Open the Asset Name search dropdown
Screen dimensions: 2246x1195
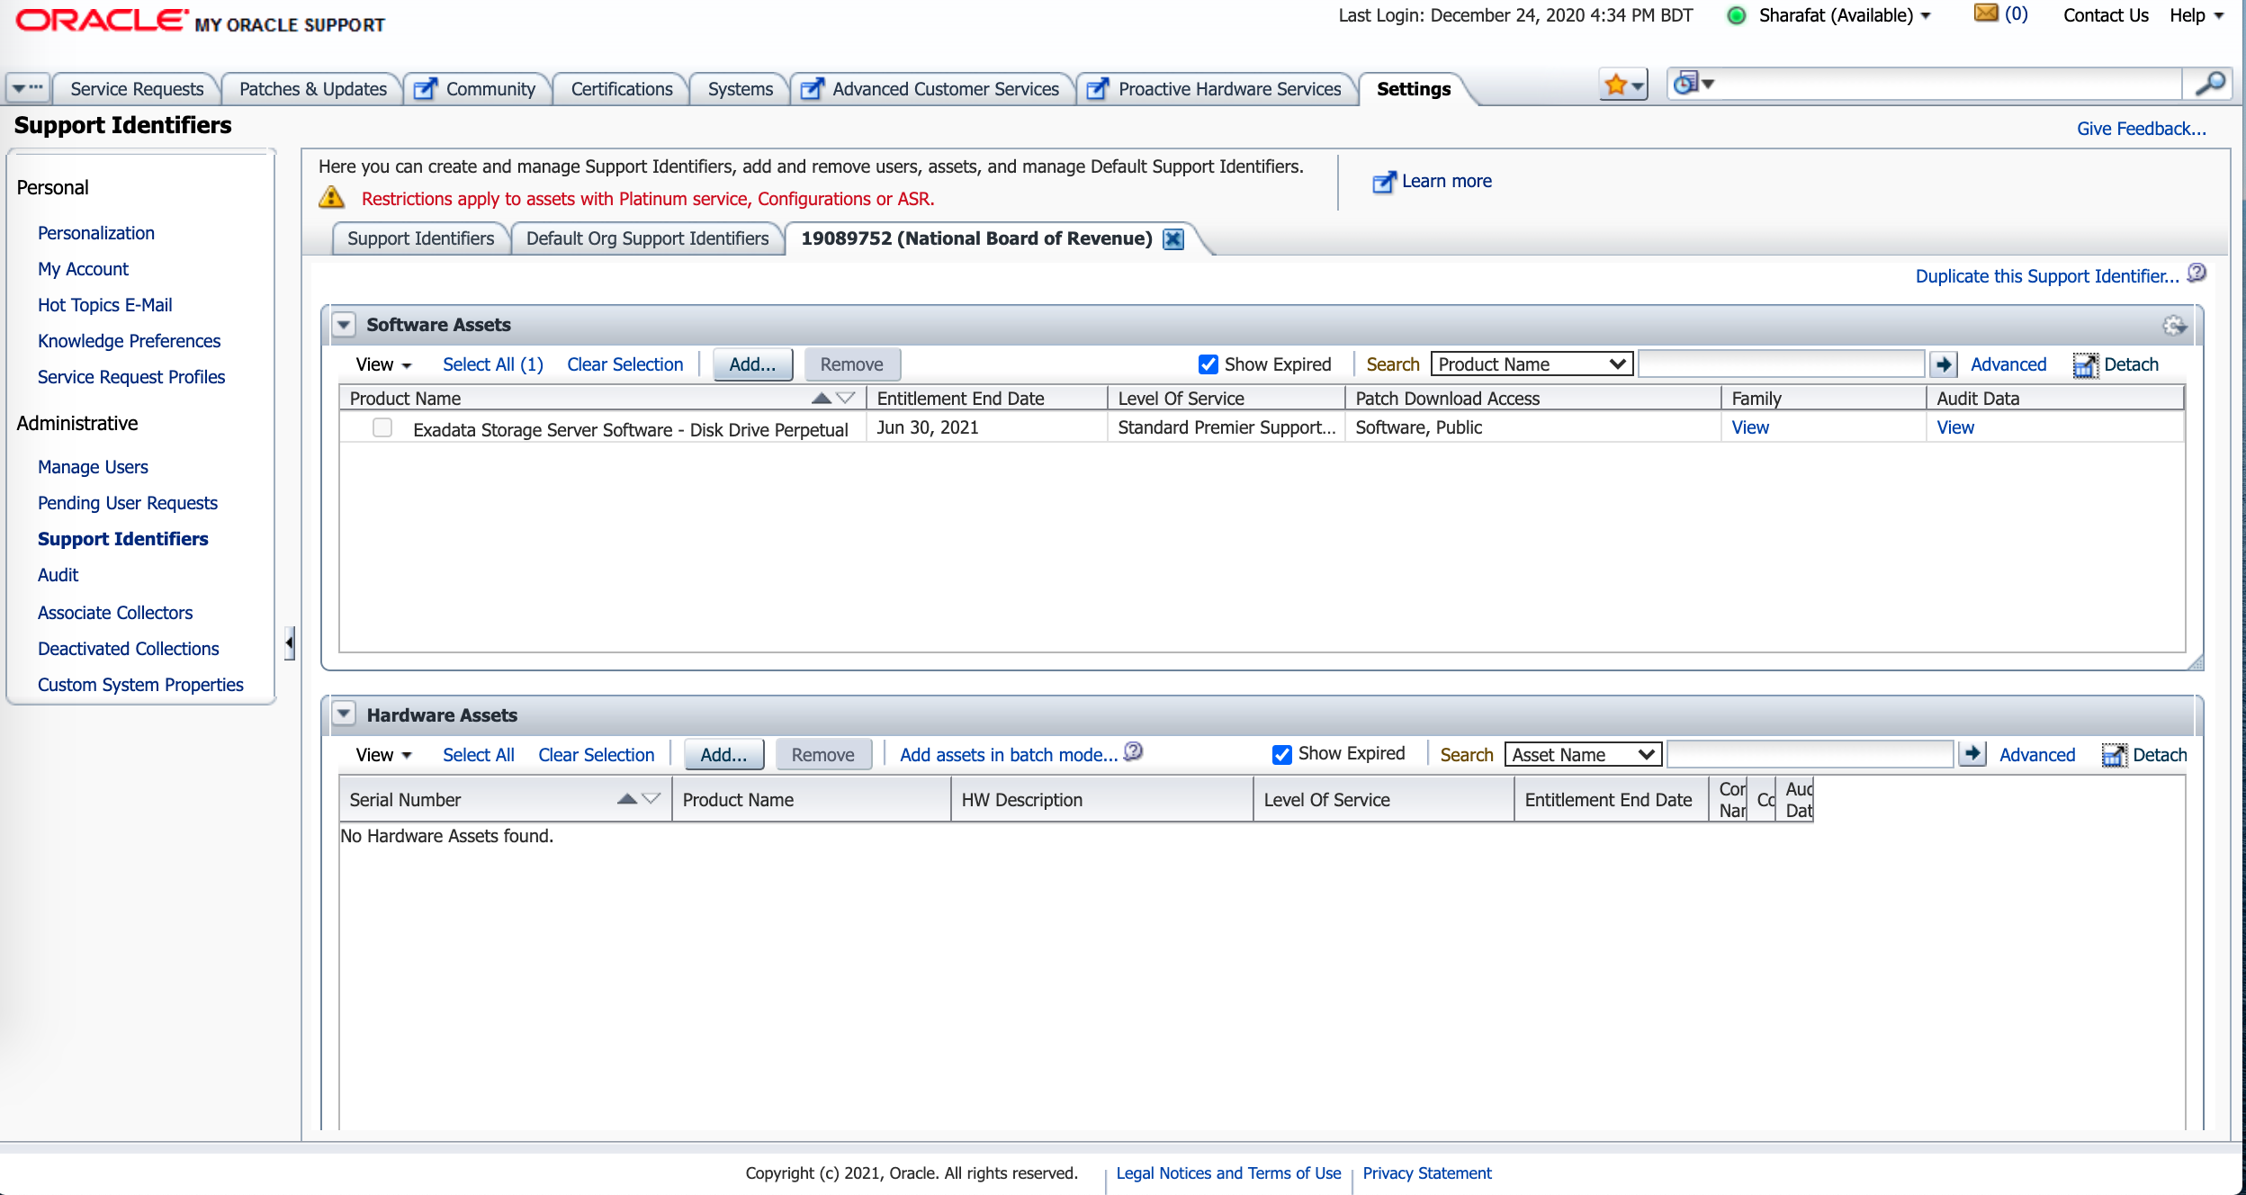tap(1584, 755)
